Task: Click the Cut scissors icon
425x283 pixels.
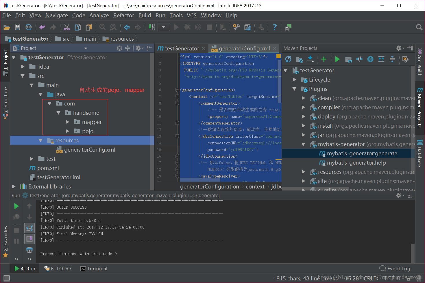Action: pos(67,27)
